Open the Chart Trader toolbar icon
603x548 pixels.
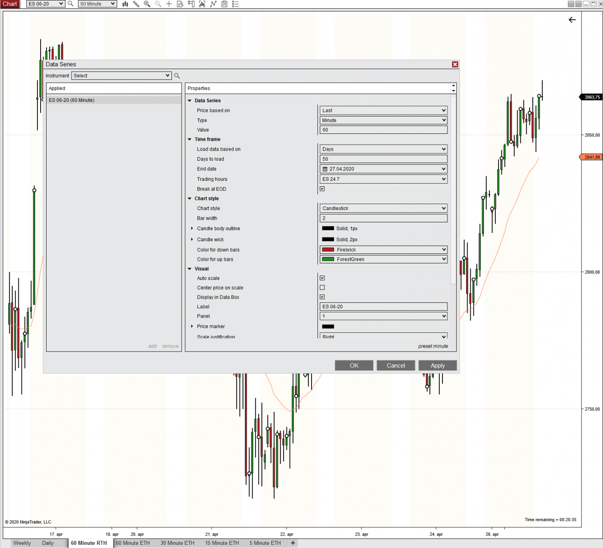click(x=191, y=4)
